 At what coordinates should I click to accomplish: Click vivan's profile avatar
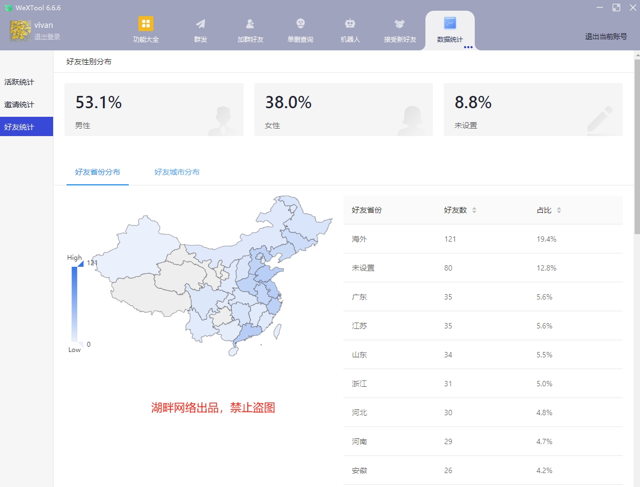click(19, 29)
